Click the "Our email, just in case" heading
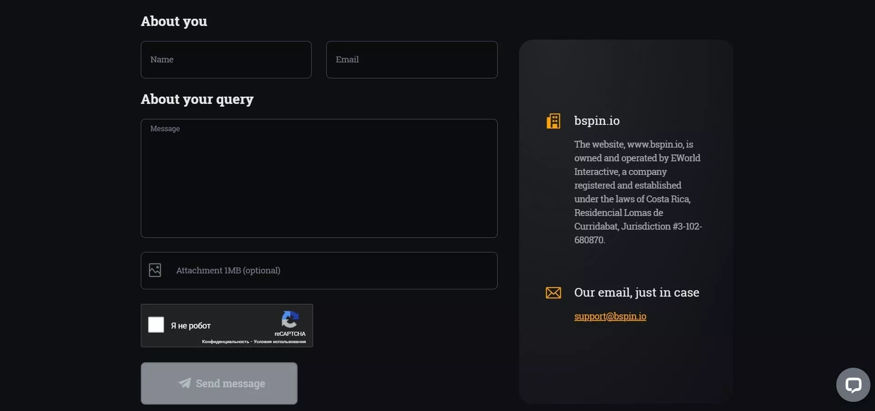The image size is (875, 411). point(636,293)
